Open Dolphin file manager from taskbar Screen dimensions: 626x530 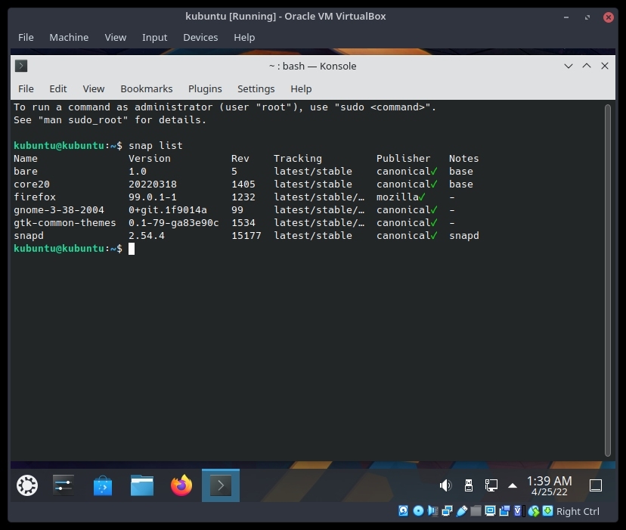click(x=142, y=485)
